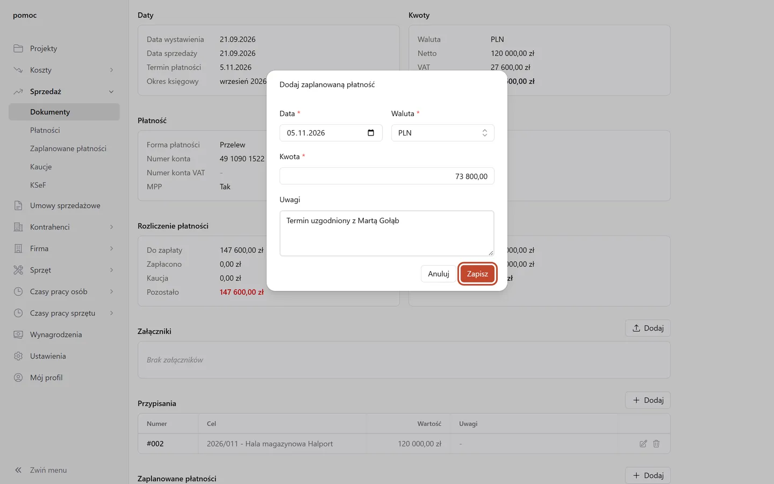Image resolution: width=774 pixels, height=484 pixels.
Task: Collapse the Sprzedaż section chevron
Action: click(x=112, y=91)
